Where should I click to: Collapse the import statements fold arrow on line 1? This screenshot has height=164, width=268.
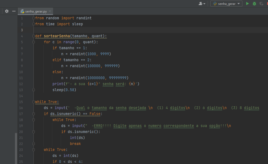point(33,18)
